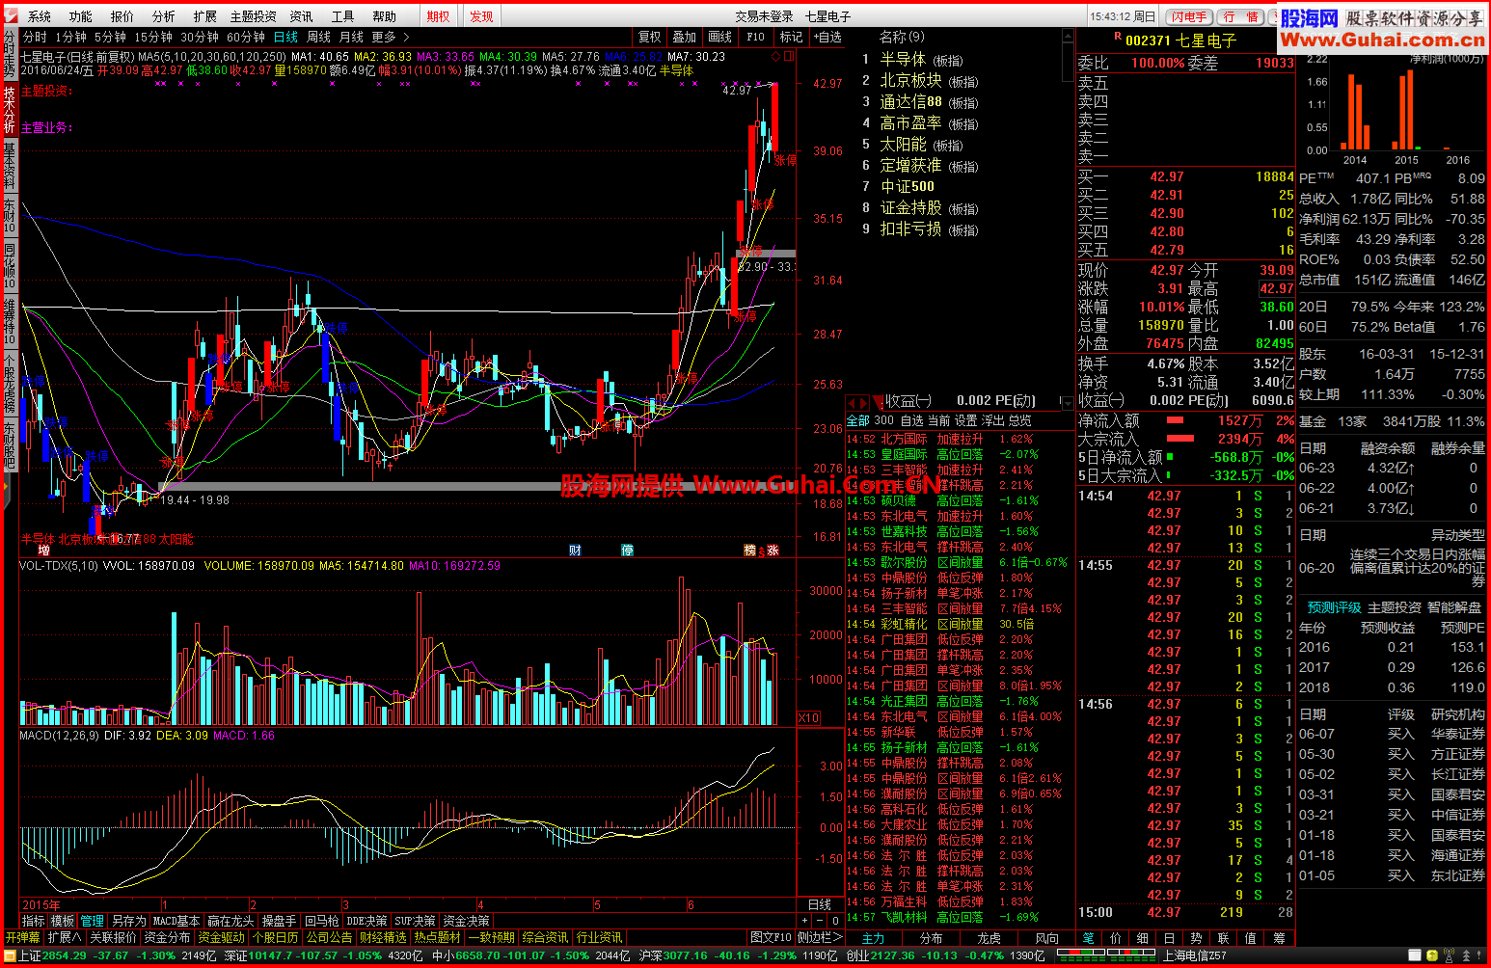Image resolution: width=1491 pixels, height=968 pixels.
Task: Select 太阳能 sector in the list
Action: 912,145
